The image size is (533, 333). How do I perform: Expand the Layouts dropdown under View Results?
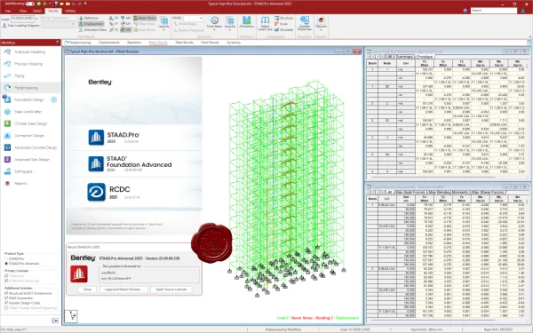tap(163, 23)
